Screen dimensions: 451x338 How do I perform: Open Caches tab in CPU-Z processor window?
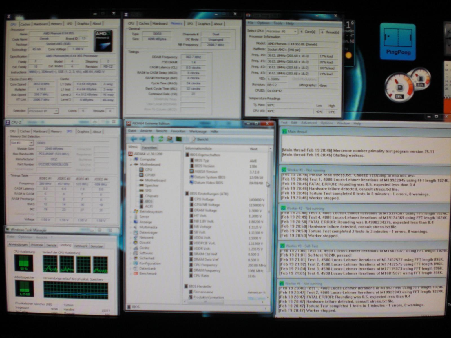[25, 24]
